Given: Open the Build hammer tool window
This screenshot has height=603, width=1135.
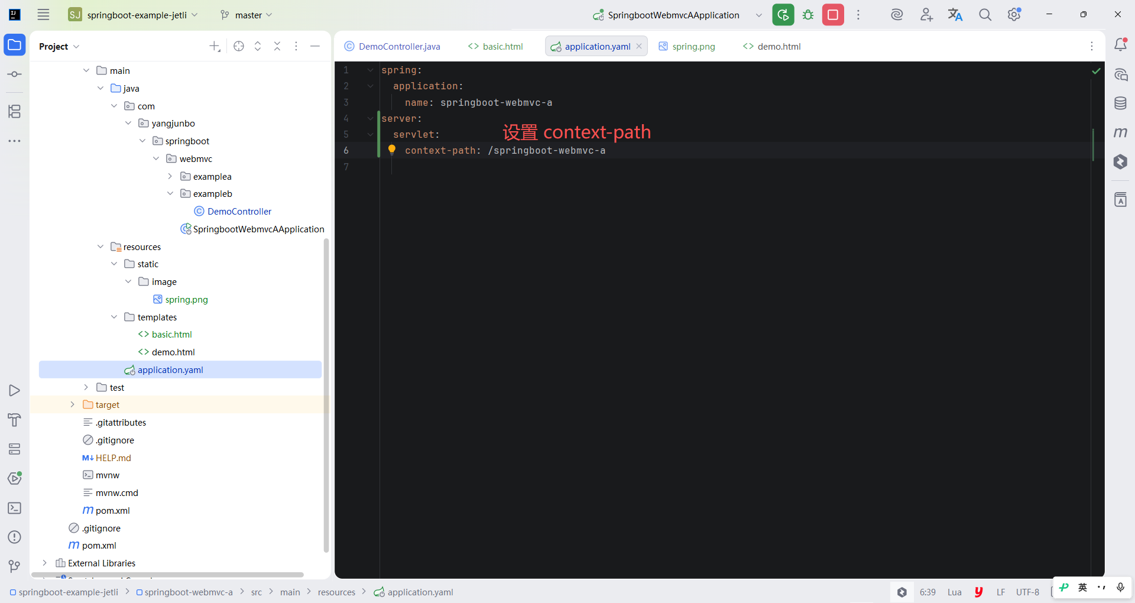Looking at the screenshot, I should 15,420.
